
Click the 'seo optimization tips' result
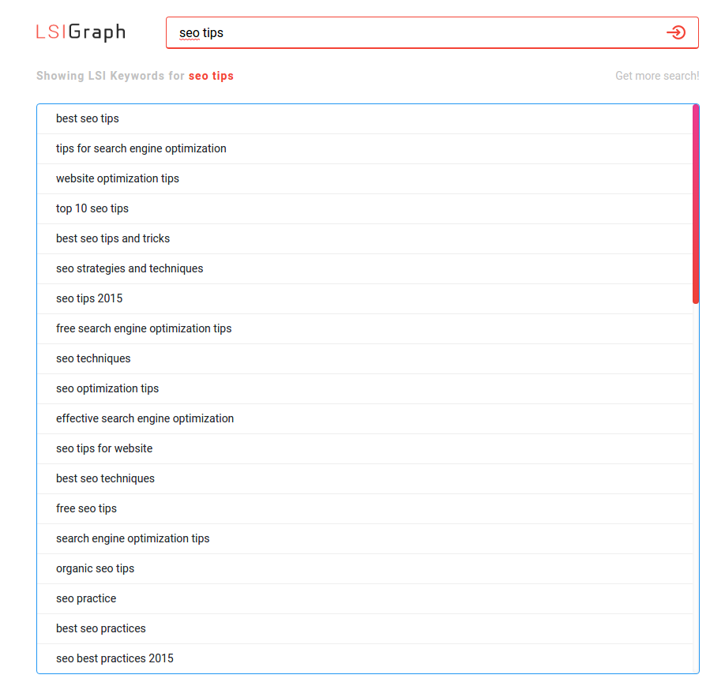107,388
